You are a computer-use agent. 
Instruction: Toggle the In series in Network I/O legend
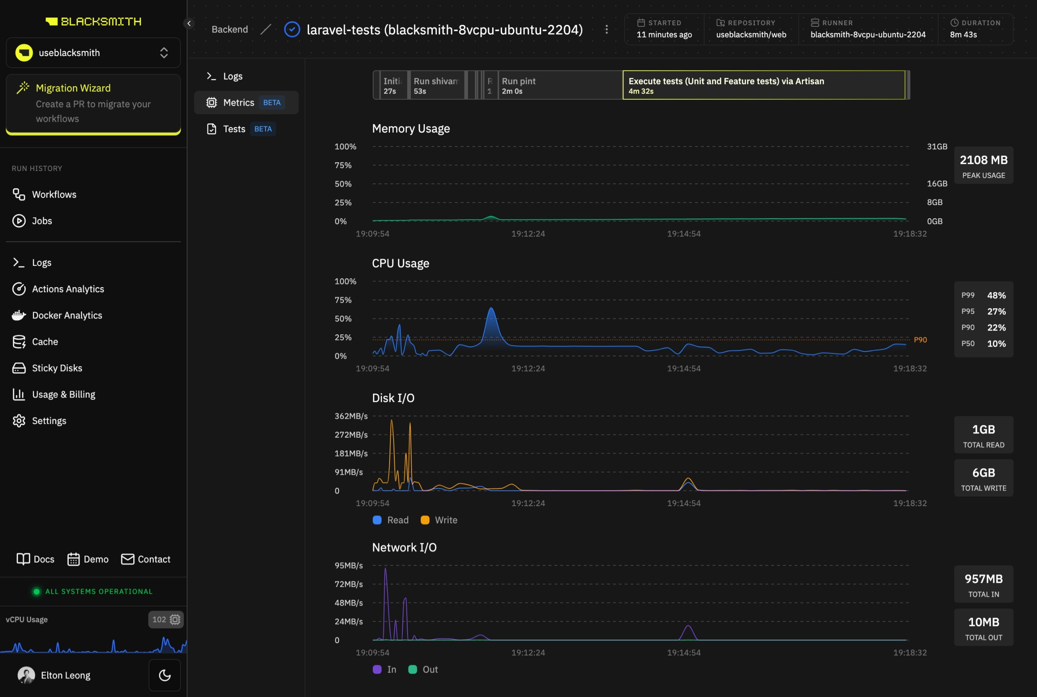point(384,669)
